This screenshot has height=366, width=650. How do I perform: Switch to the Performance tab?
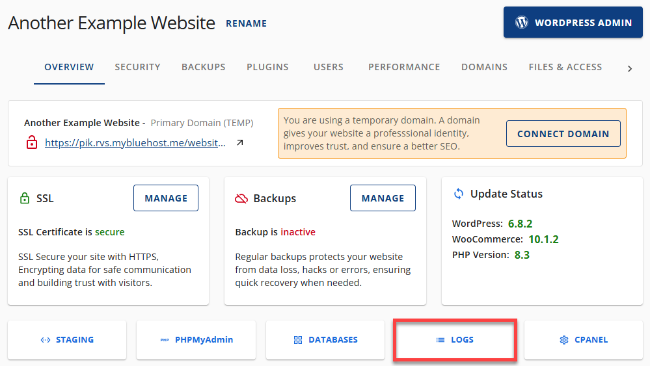point(404,67)
